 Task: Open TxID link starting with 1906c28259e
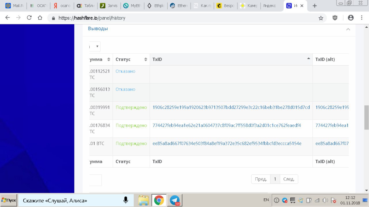(x=231, y=107)
